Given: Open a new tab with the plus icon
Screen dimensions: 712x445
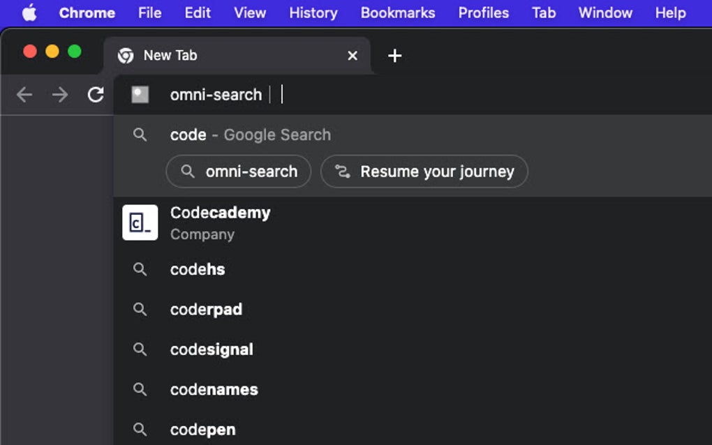Looking at the screenshot, I should click(394, 55).
